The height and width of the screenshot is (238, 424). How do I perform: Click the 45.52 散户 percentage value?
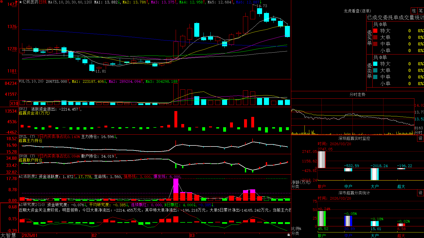(323, 229)
